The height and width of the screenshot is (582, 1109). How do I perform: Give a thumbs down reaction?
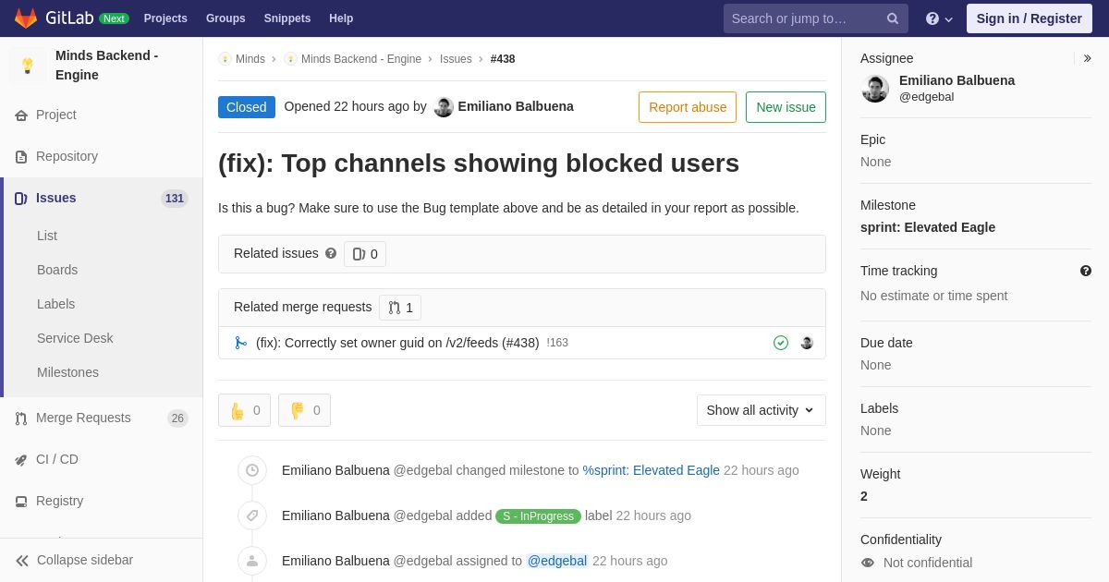(x=304, y=410)
